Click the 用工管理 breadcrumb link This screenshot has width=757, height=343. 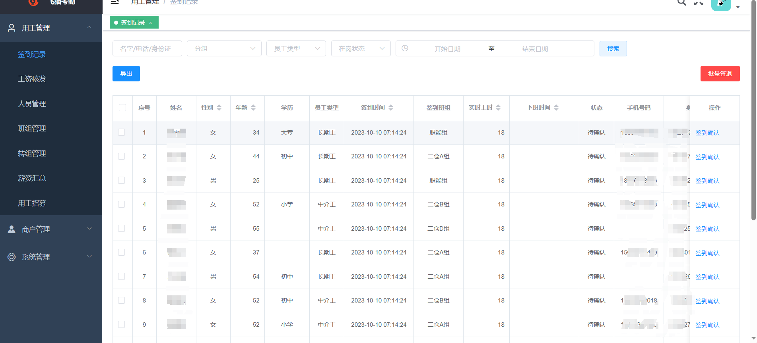(145, 2)
